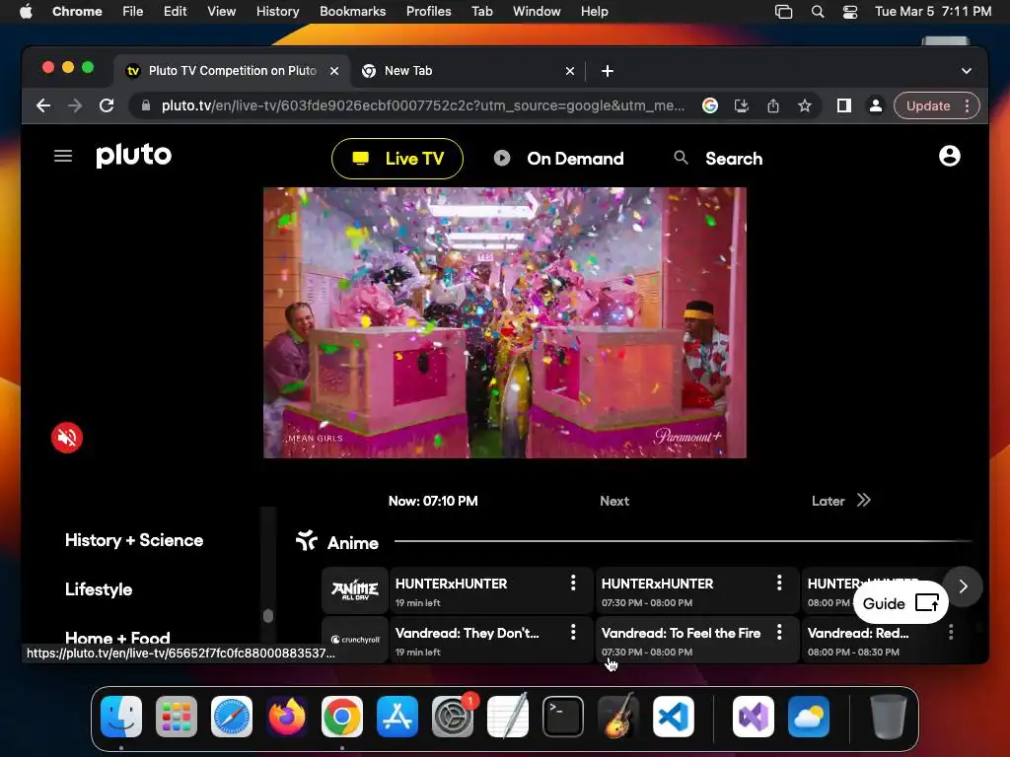The width and height of the screenshot is (1010, 757).
Task: Open Chrome profile avatar
Action: (x=876, y=105)
